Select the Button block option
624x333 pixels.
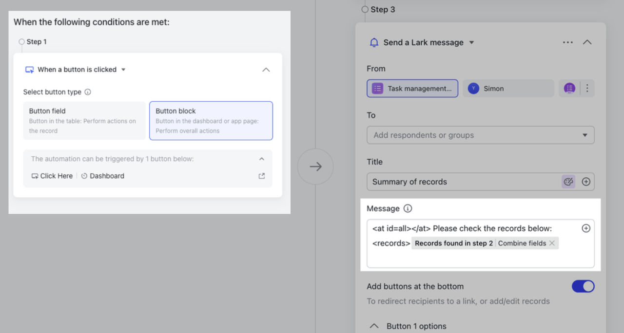[x=211, y=121]
